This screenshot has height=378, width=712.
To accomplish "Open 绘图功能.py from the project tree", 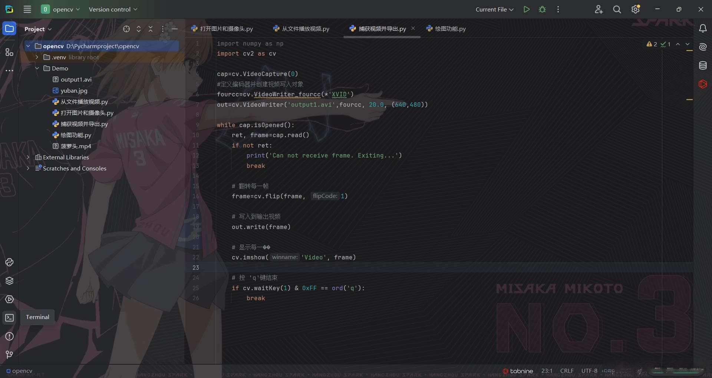I will coord(72,135).
